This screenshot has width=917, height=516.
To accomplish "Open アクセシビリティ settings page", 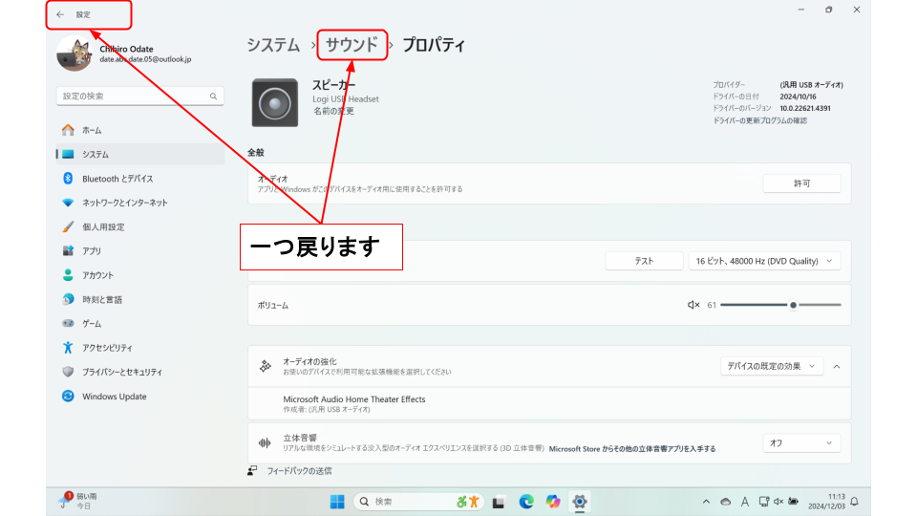I will (107, 348).
